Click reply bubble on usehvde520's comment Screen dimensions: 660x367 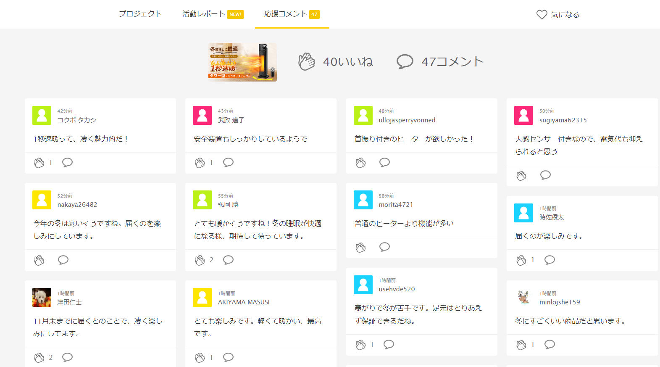pyautogui.click(x=389, y=344)
